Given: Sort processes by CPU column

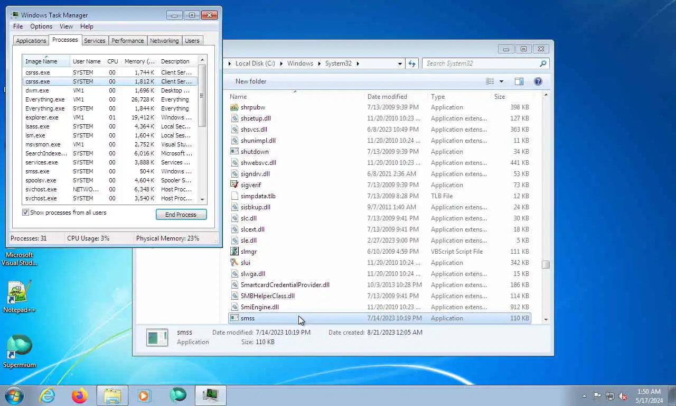Looking at the screenshot, I should pyautogui.click(x=112, y=61).
